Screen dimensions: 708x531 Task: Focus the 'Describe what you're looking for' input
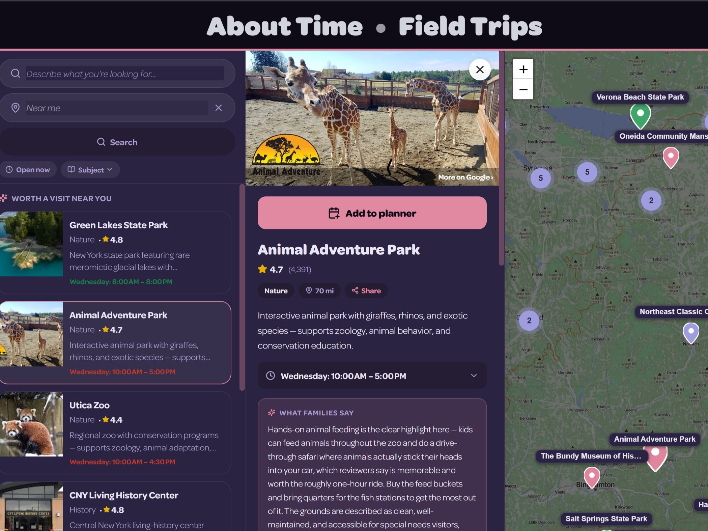125,74
